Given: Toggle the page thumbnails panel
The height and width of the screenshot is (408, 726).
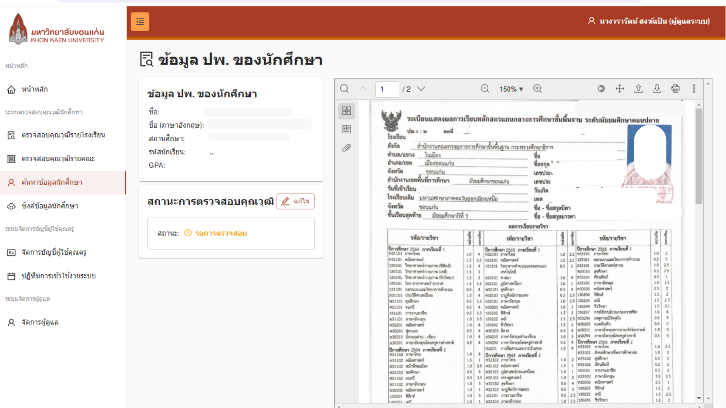Looking at the screenshot, I should click(346, 111).
